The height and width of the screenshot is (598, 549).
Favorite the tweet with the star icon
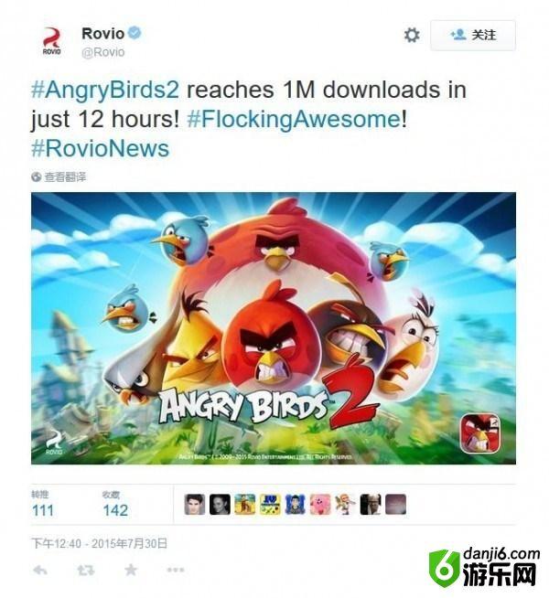131,570
